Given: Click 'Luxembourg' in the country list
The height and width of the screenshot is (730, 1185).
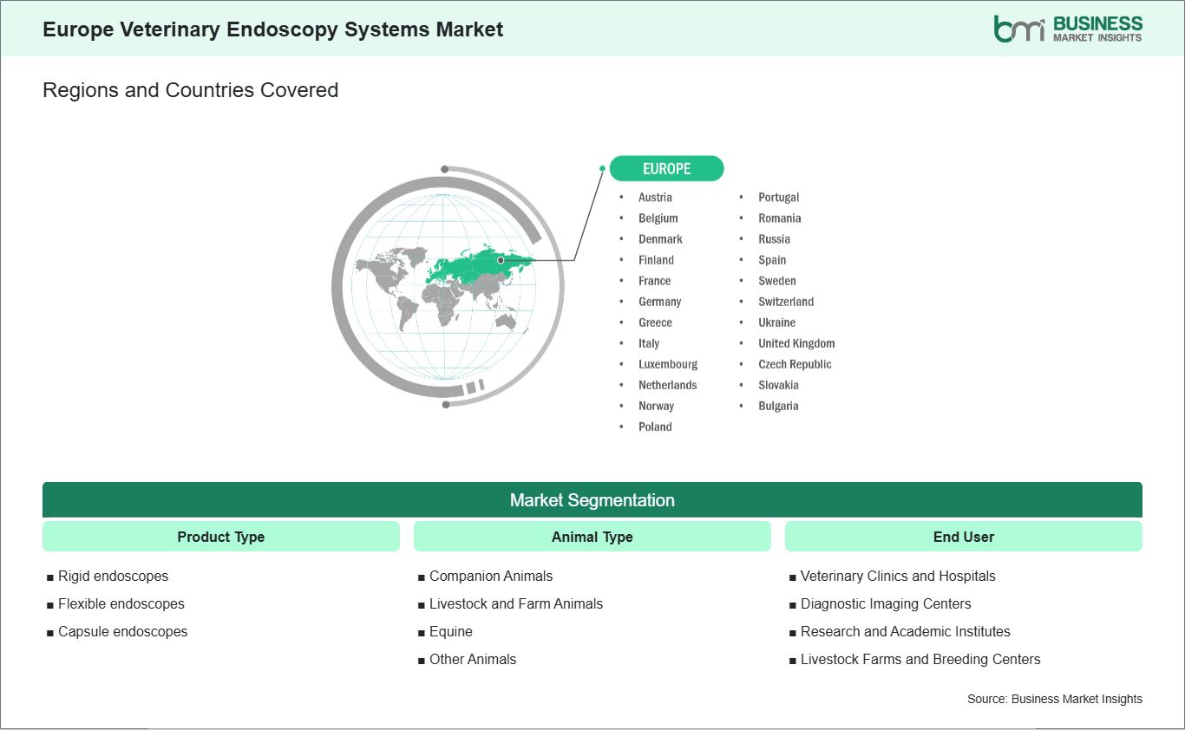Looking at the screenshot, I should pos(668,364).
